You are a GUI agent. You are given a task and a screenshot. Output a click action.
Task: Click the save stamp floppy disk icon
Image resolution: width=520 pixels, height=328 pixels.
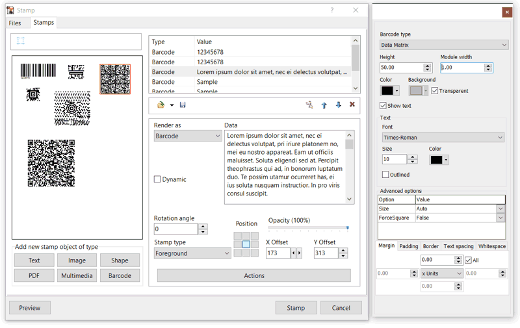183,105
